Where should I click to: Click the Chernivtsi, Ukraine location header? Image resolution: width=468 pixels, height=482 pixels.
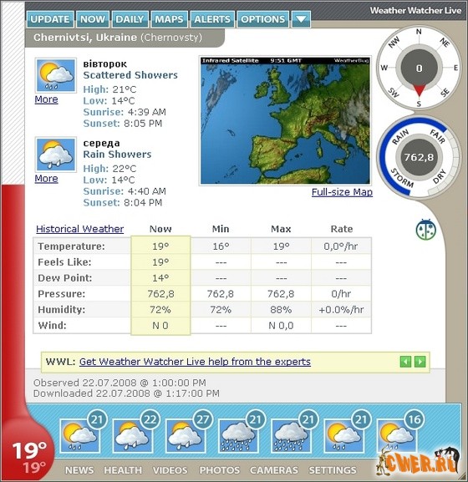125,38
